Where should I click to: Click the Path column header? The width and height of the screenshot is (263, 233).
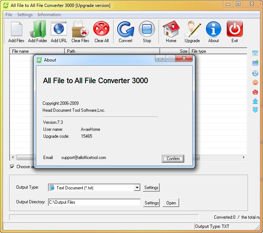112,51
